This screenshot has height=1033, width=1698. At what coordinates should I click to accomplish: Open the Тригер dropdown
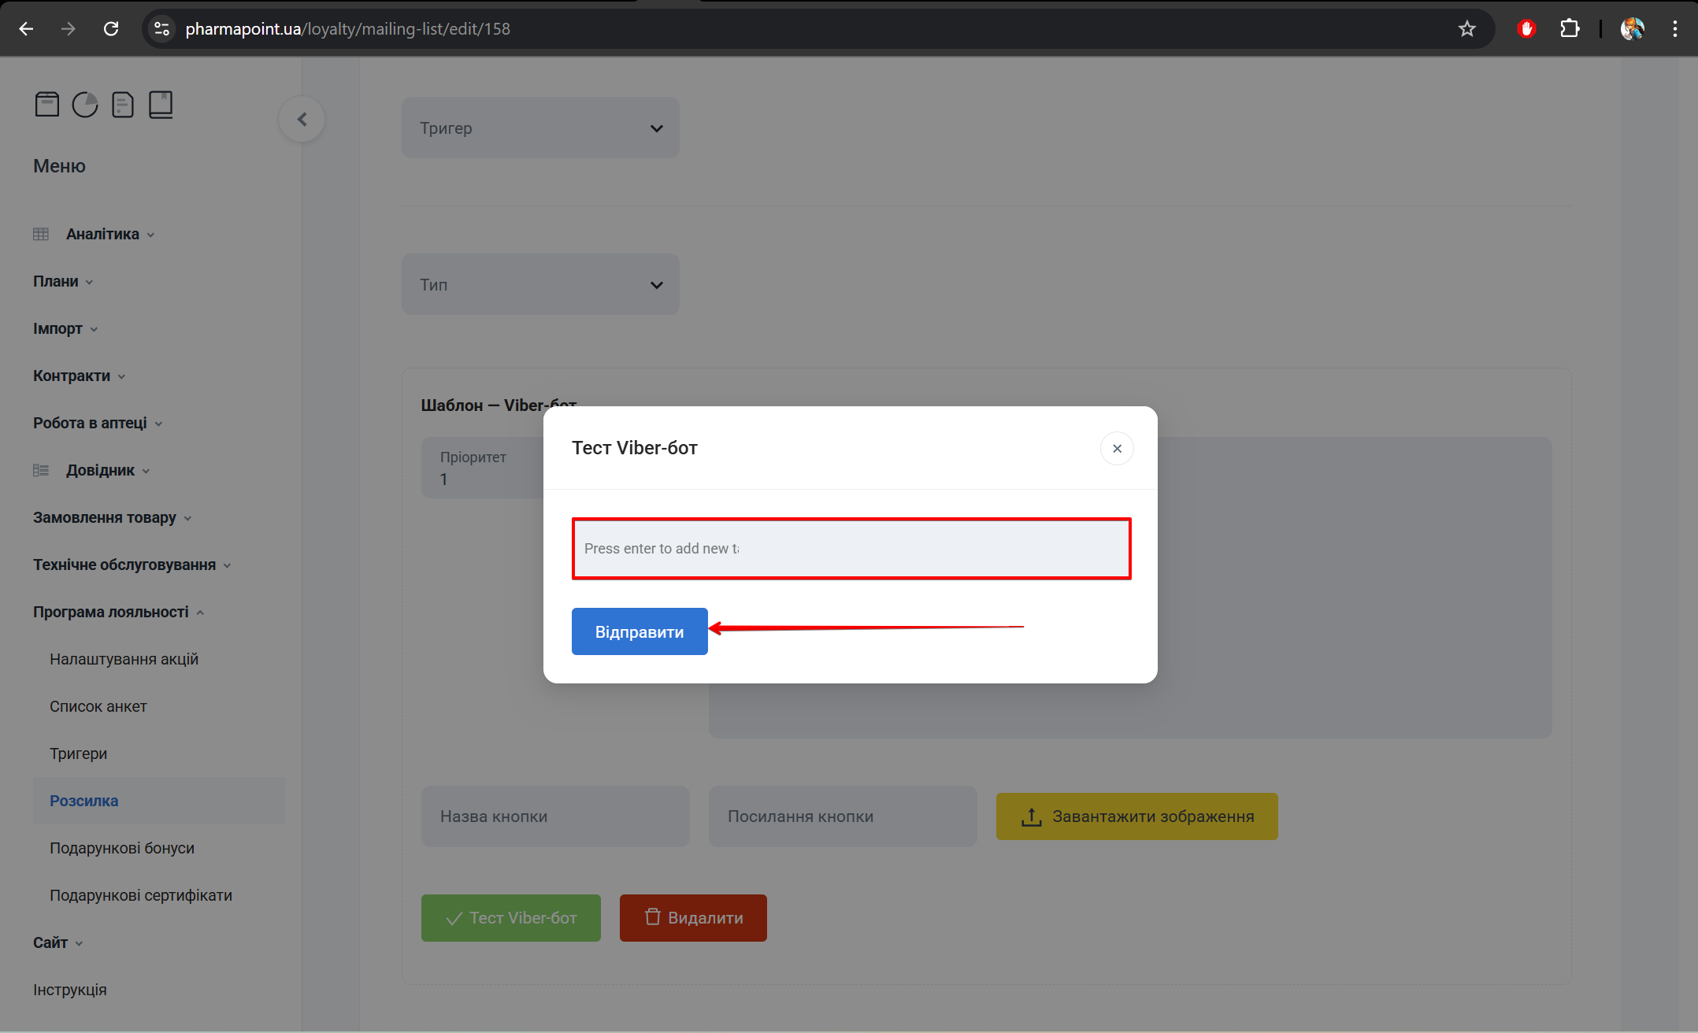click(x=540, y=128)
